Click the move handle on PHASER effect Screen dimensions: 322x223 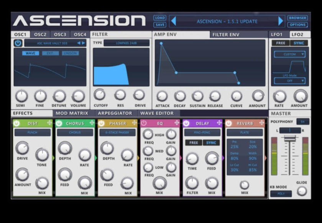[x=135, y=123]
